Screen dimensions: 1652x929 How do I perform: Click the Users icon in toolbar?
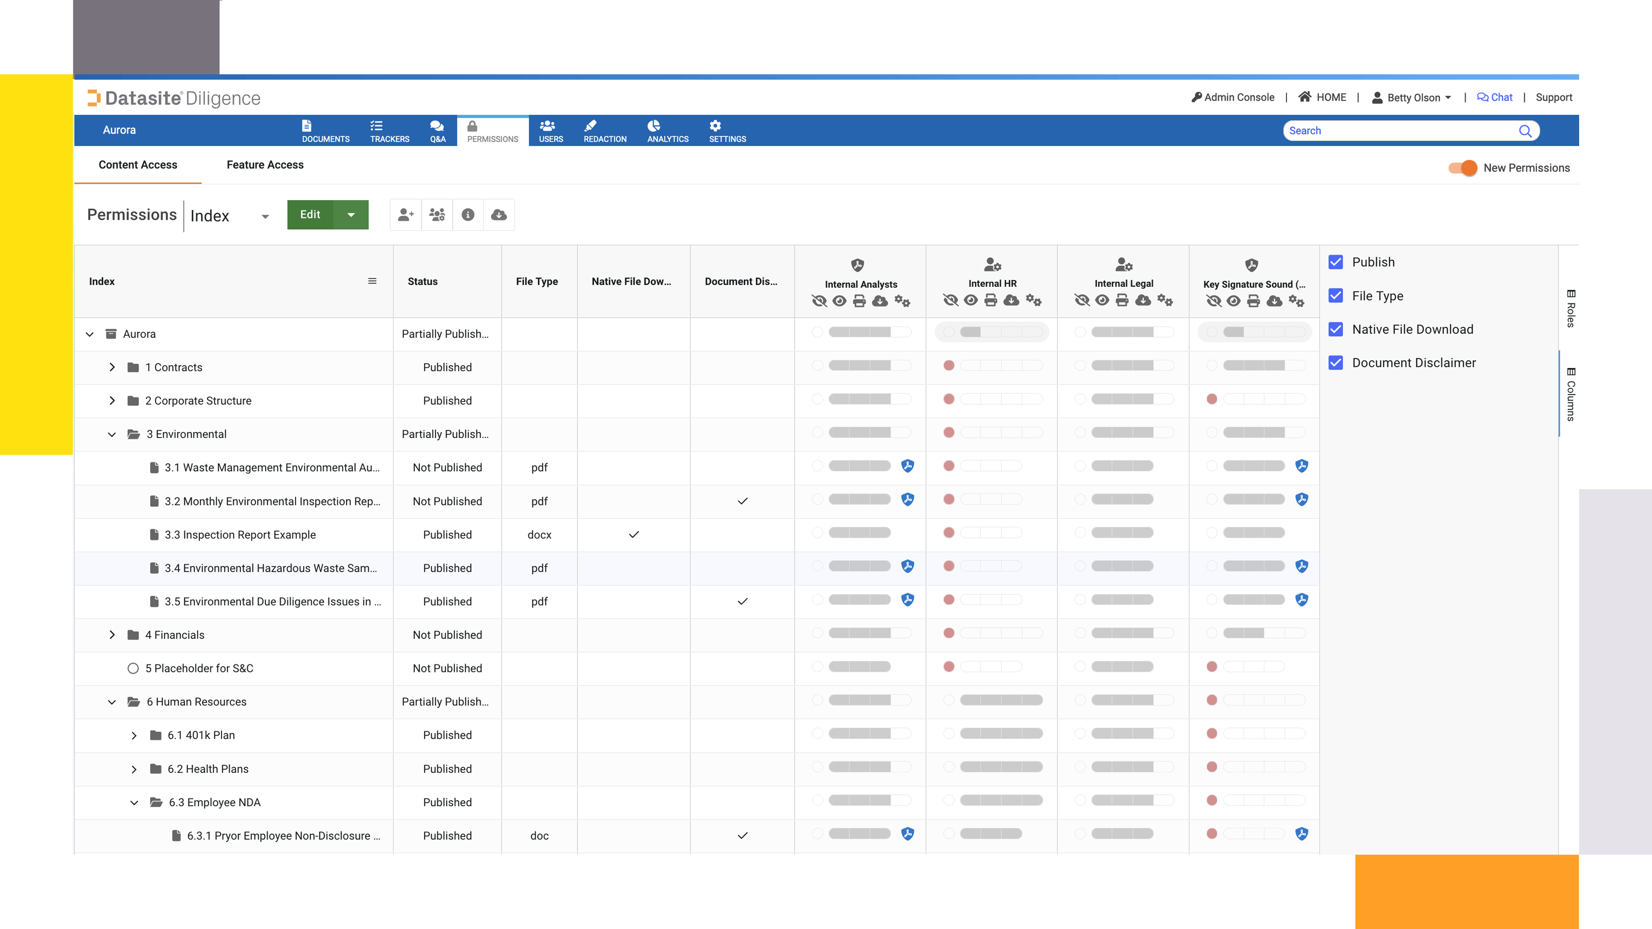[x=548, y=129]
